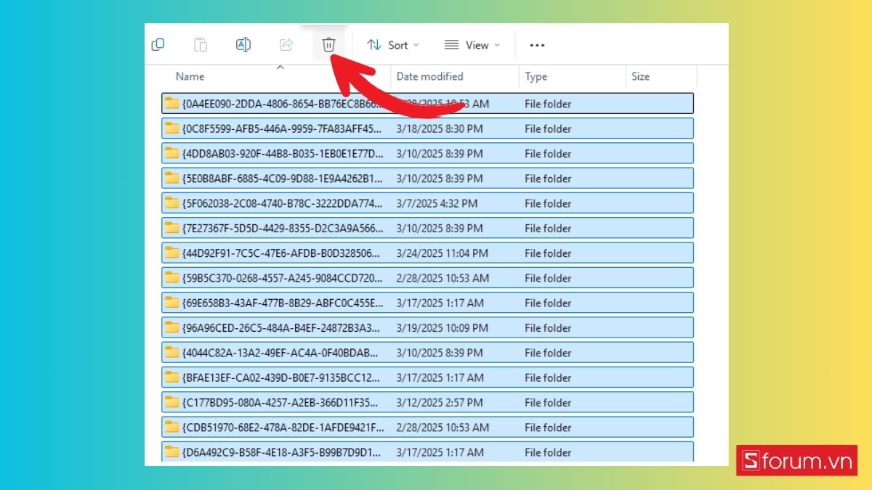
Task: Click the folder icon of the {5F062038 row
Action: pyautogui.click(x=171, y=203)
